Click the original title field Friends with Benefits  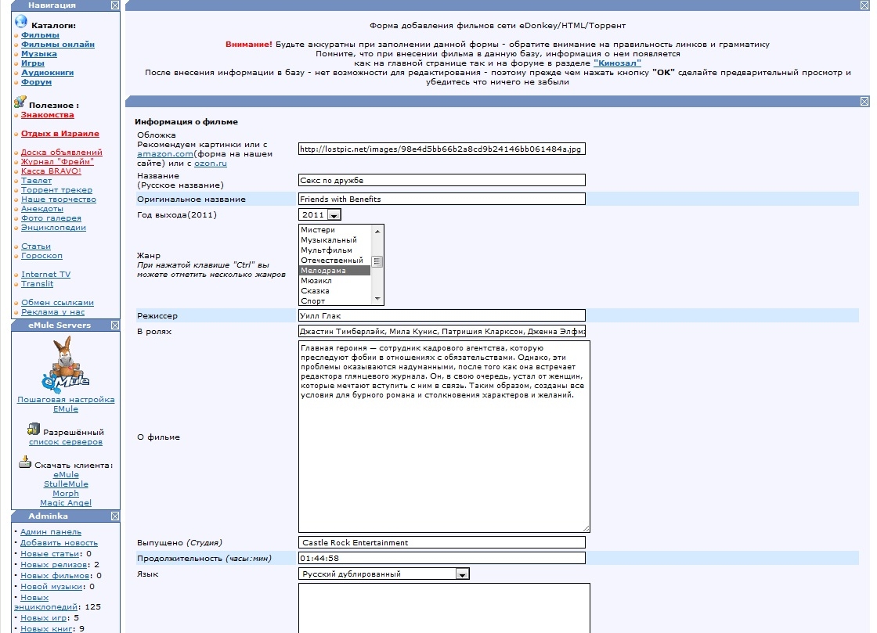[x=442, y=199]
